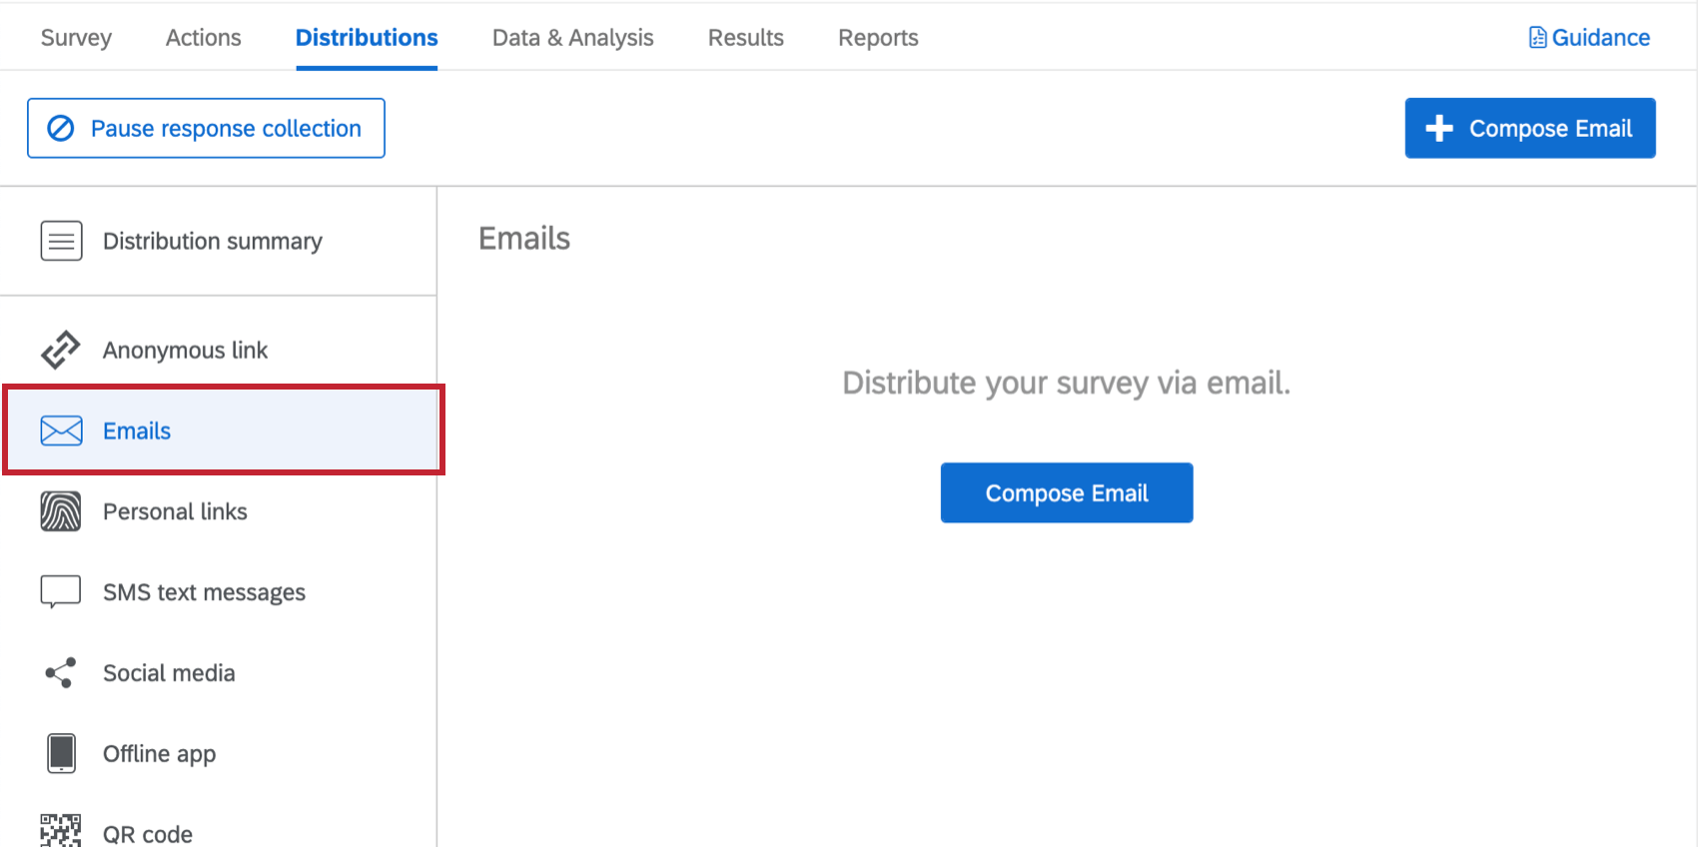Go to the Data & Analysis tab
1698x847 pixels.
coord(572,38)
